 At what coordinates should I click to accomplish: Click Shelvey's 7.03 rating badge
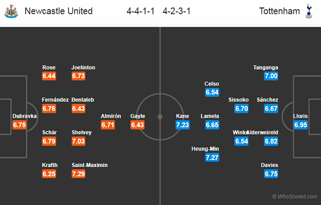point(79,141)
